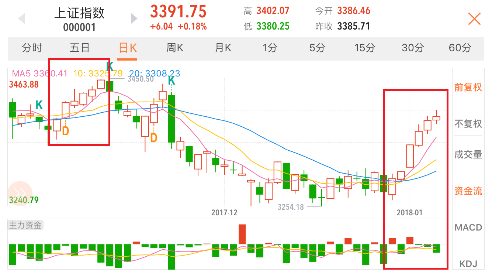Viewport: 492px width, 277px height.
Task: Click the high value 3402.07
Action: point(273,11)
